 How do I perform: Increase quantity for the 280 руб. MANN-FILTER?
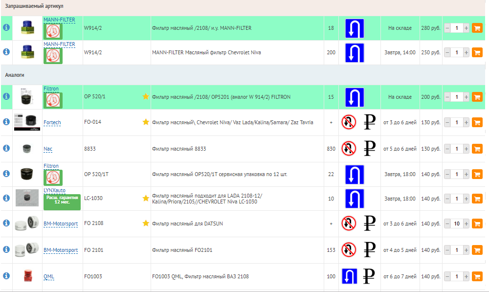(466, 28)
